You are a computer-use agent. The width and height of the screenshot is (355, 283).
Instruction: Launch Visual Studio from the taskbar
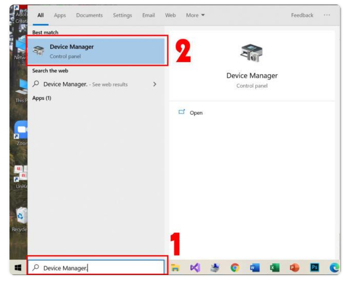tap(195, 268)
